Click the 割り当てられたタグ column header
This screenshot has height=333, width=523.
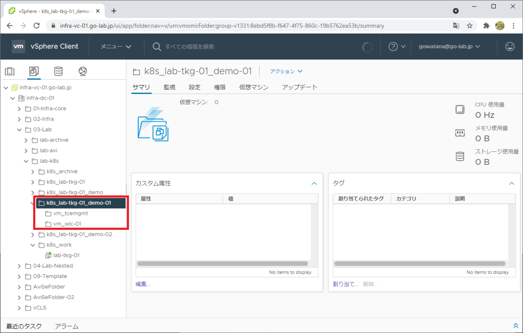(x=362, y=198)
